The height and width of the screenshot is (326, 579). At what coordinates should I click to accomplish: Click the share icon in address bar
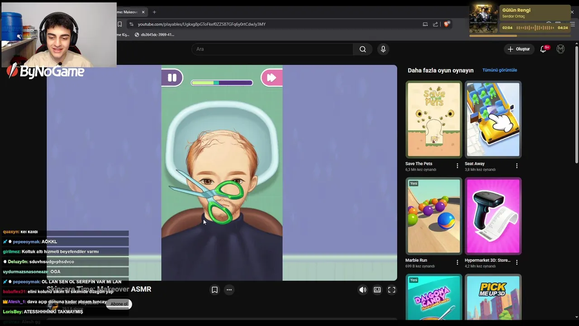click(x=435, y=24)
